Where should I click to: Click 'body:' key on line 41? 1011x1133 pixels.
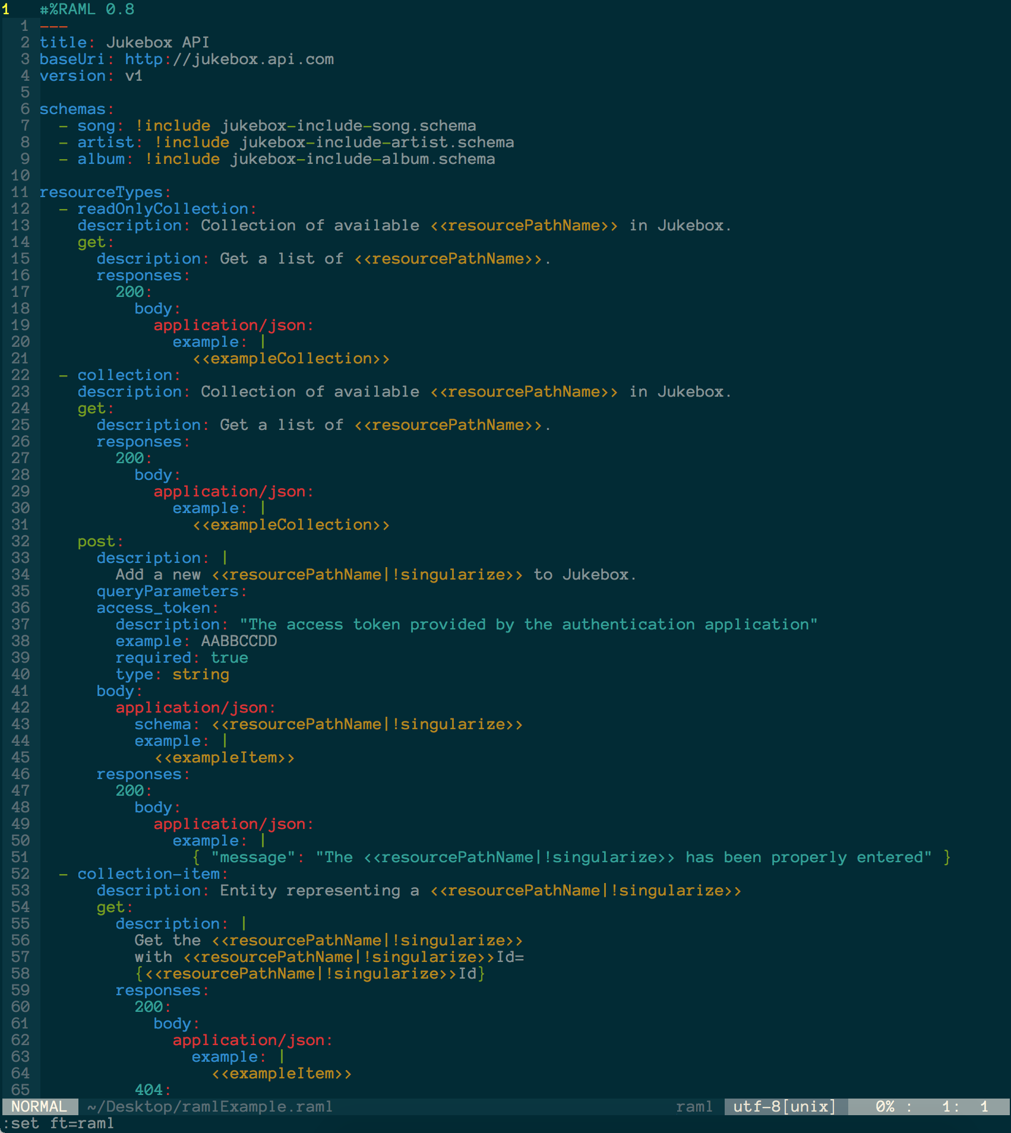click(119, 691)
